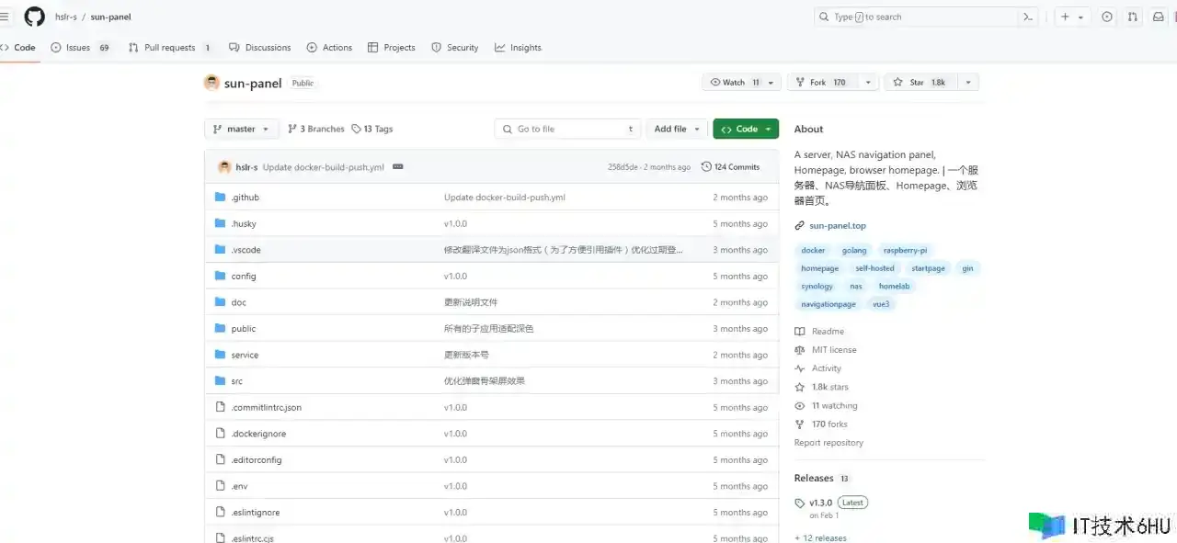Open the Add file dropdown

tap(677, 130)
